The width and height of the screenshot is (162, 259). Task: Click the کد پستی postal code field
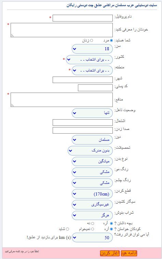click(95, 88)
